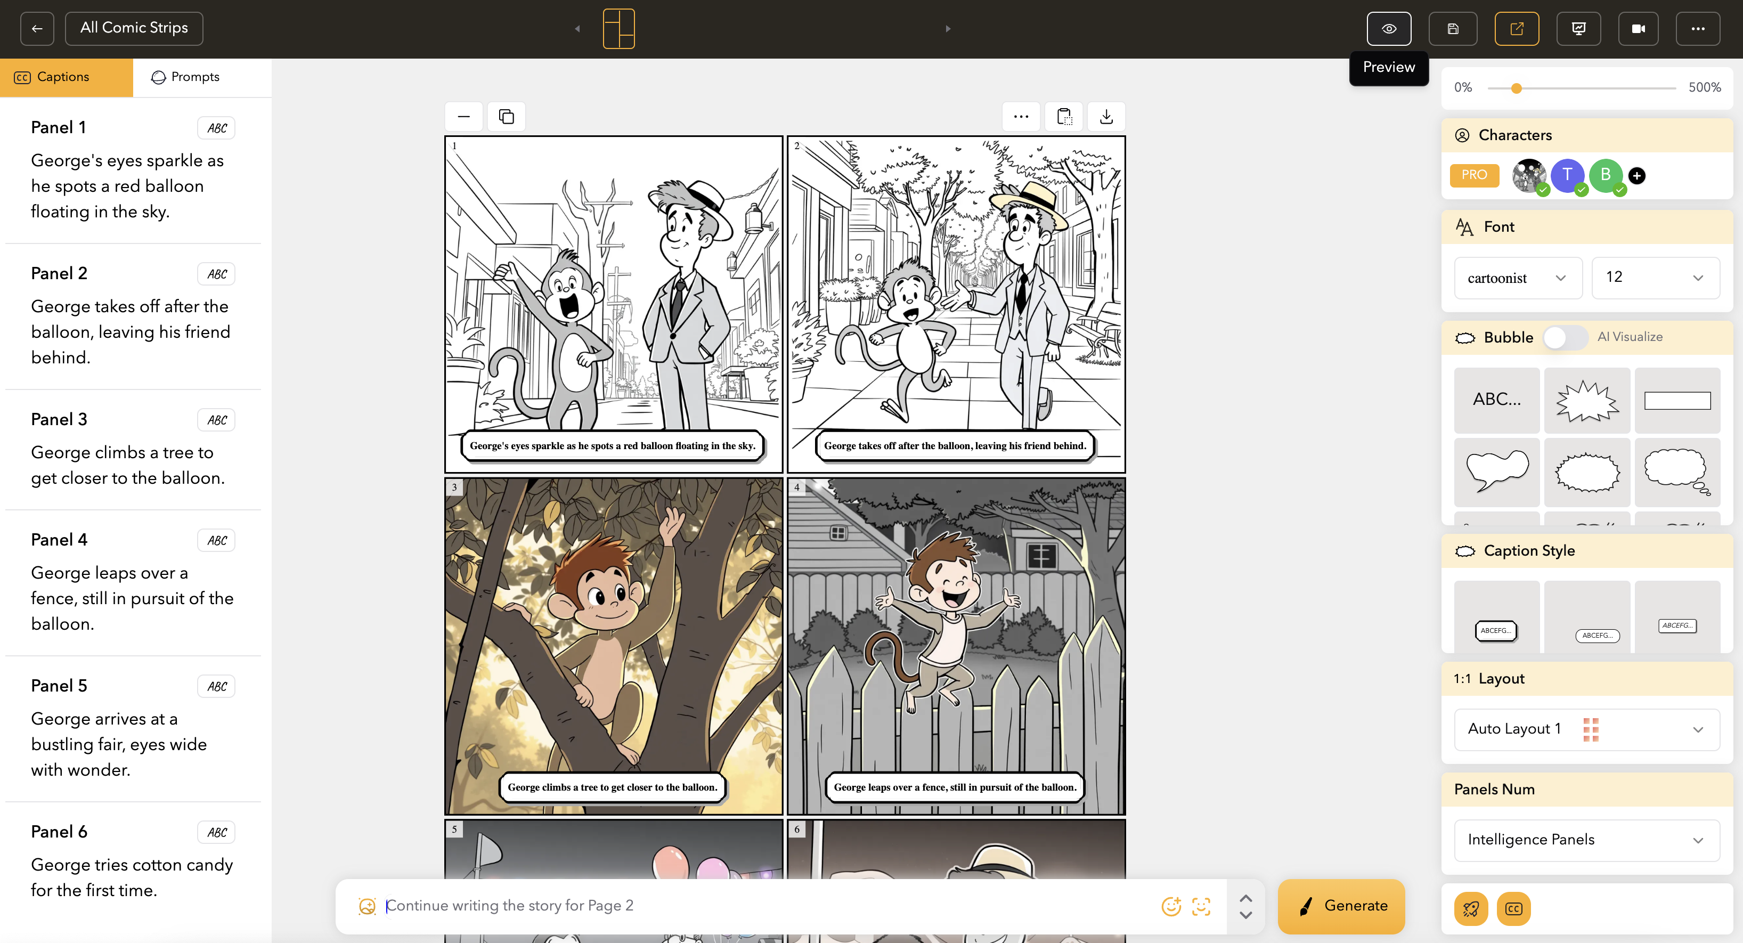
Task: Click the CC captions icon at bottom right
Action: [1513, 908]
